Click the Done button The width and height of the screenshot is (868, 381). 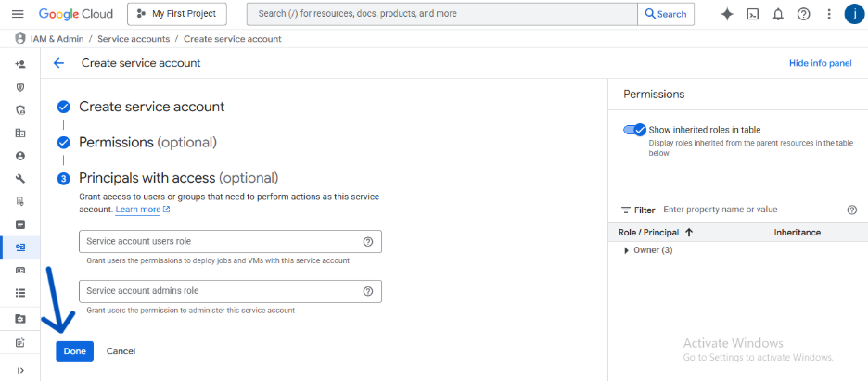point(74,351)
